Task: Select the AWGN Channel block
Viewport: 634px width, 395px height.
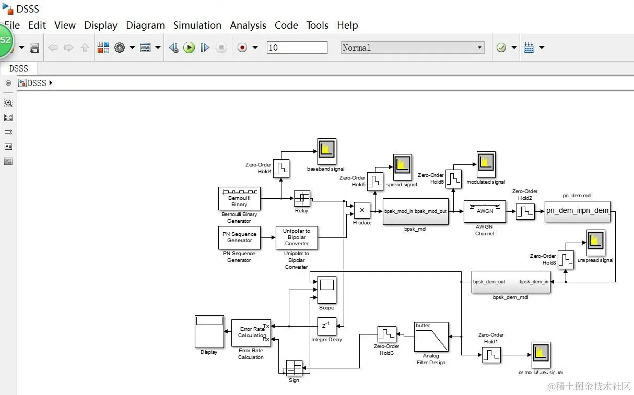Action: 485,211
